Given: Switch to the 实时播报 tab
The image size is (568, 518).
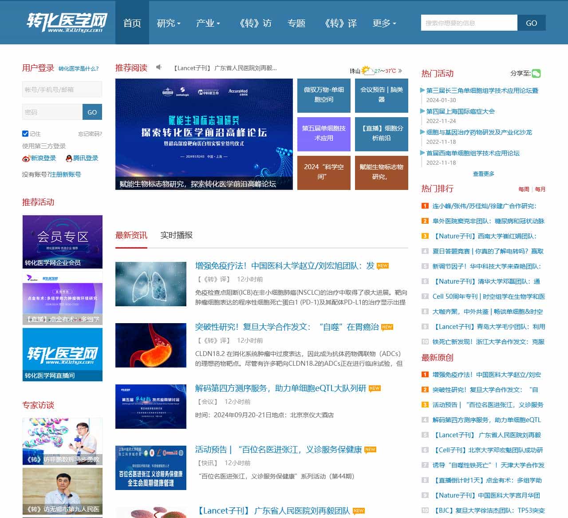Looking at the screenshot, I should click(176, 235).
